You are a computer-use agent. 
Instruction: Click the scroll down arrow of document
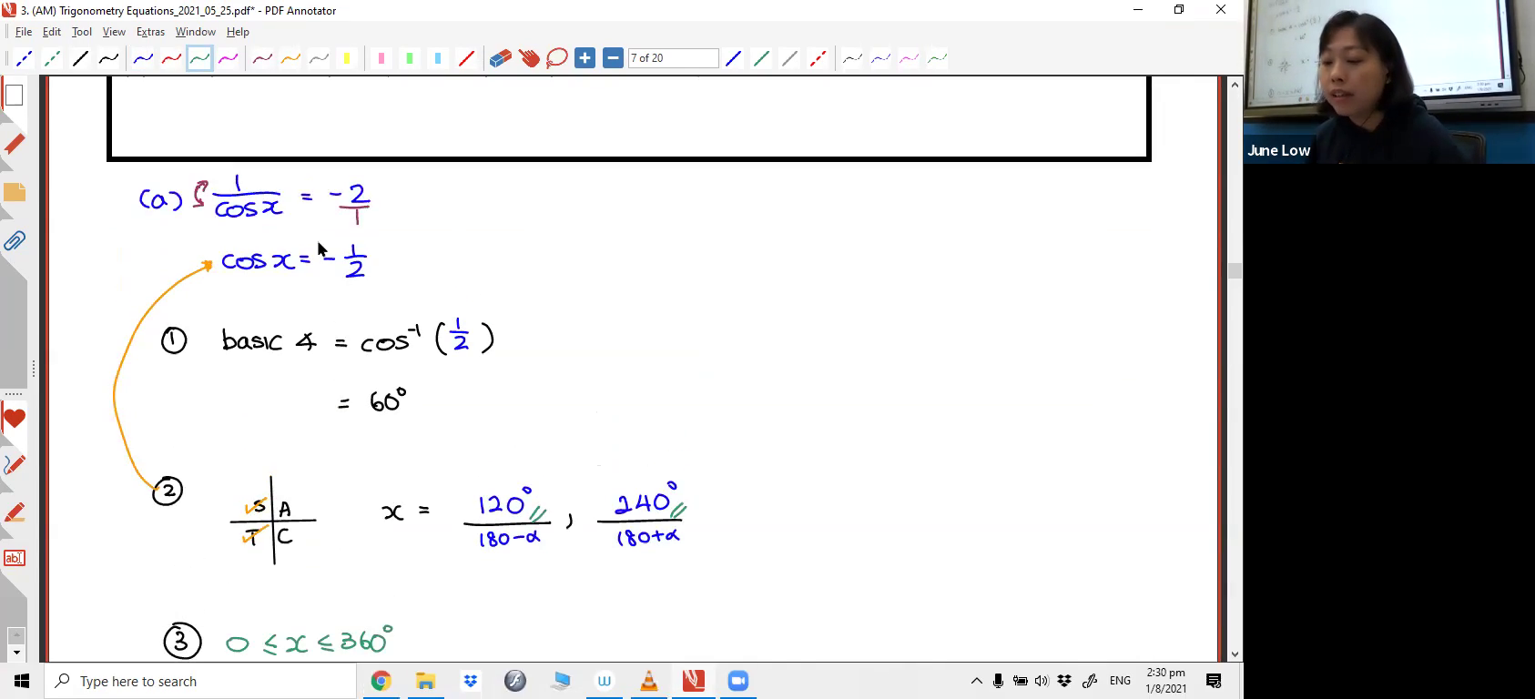click(1235, 653)
